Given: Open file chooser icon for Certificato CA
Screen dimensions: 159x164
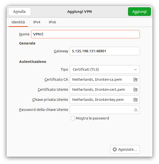Looking at the screenshot, I should (x=135, y=79).
